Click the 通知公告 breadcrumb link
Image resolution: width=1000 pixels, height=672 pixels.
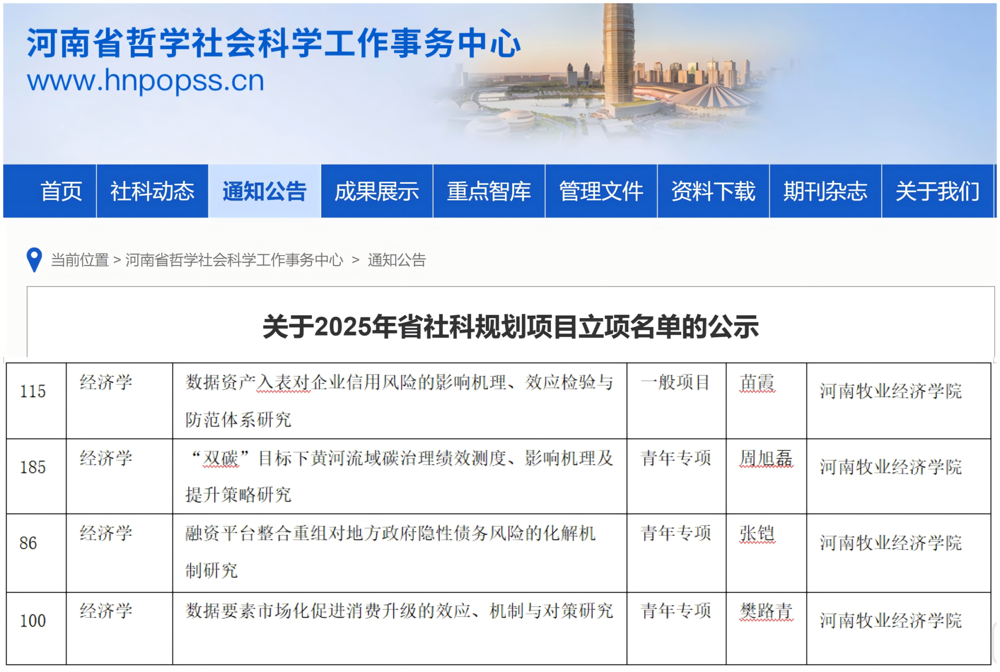tap(396, 260)
